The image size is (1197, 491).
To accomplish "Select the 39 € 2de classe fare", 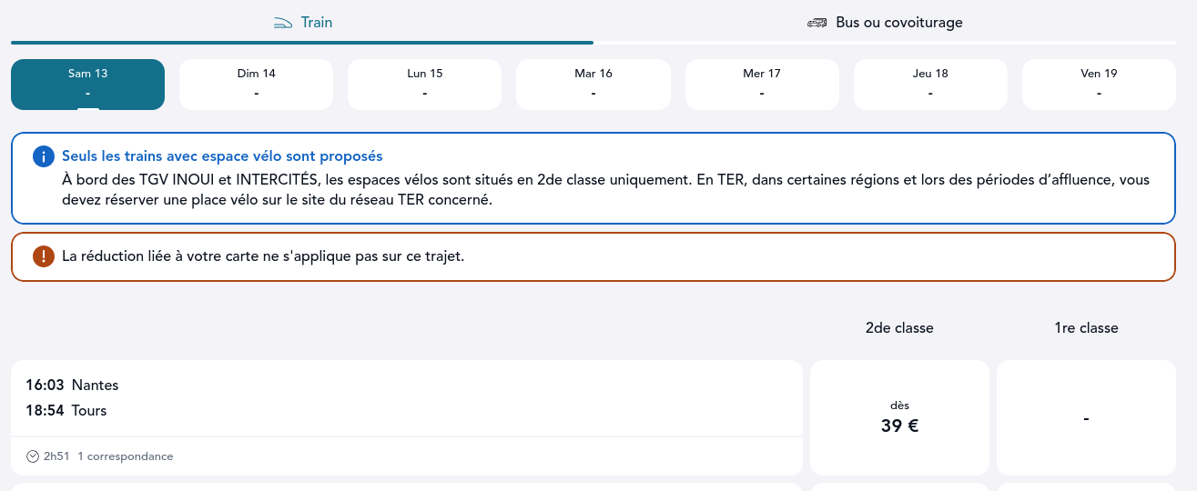I will (x=899, y=417).
